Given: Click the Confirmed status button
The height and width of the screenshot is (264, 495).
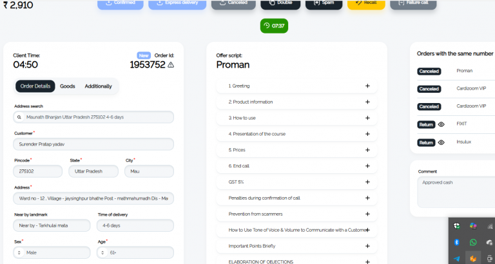Looking at the screenshot, I should click(x=121, y=4).
